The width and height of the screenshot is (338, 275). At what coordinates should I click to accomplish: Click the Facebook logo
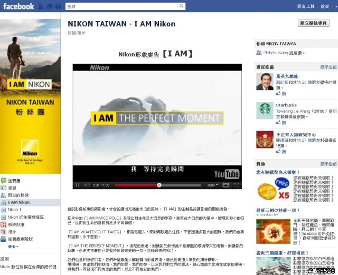tap(19, 6)
